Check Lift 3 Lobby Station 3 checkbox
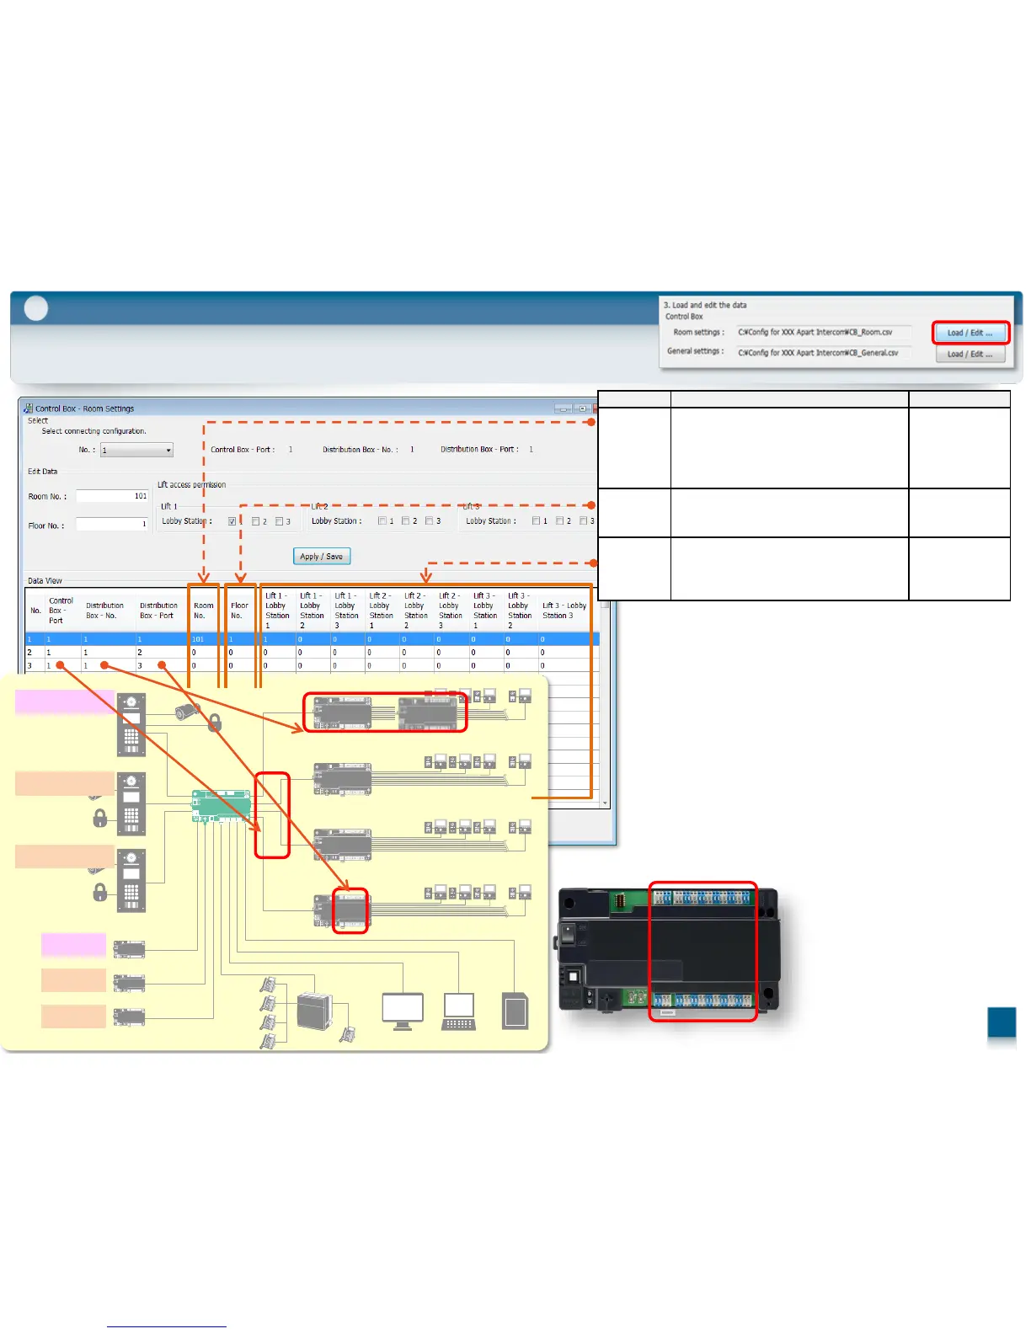The image size is (1031, 1334). (x=584, y=521)
